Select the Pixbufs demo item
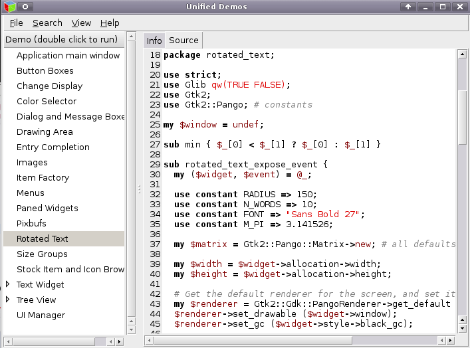470x348 pixels. coord(32,223)
